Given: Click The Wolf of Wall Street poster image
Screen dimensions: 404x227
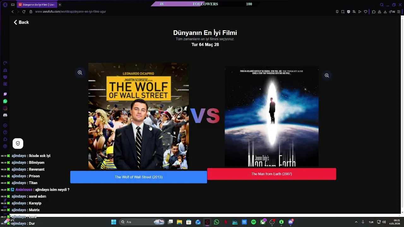Looking at the screenshot, I should (139, 116).
